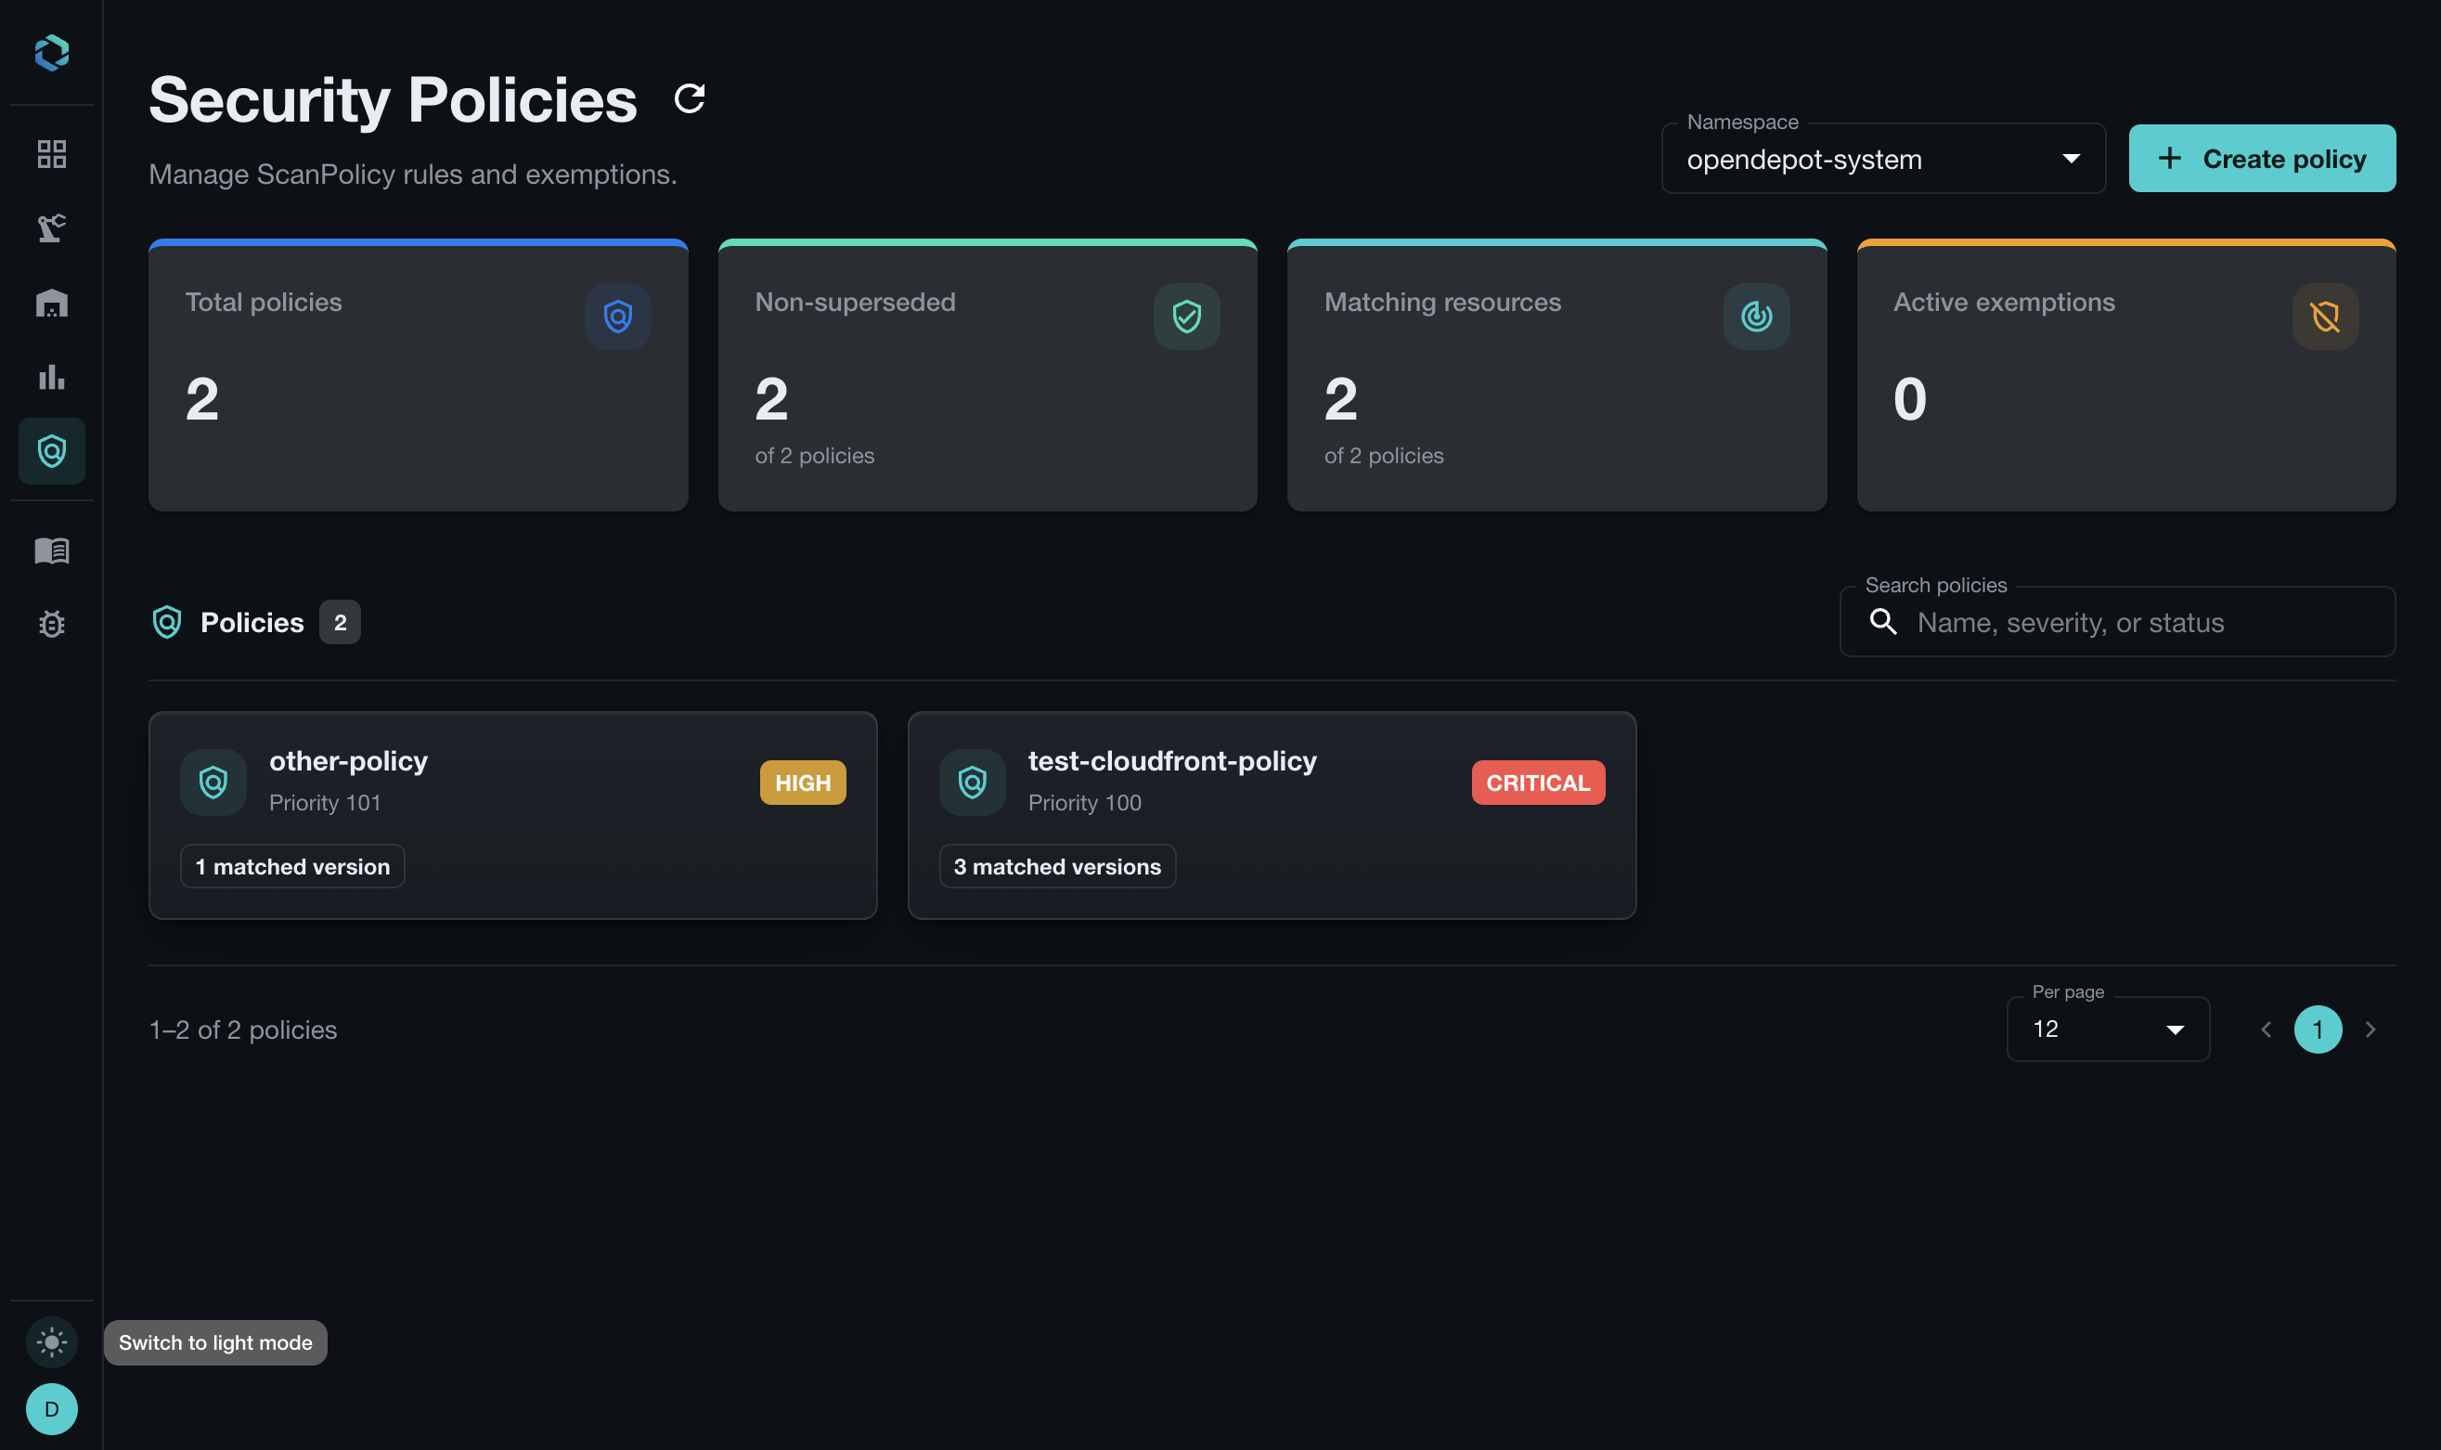Click the Total policies shield icon
Image resolution: width=2441 pixels, height=1450 pixels.
coord(617,317)
